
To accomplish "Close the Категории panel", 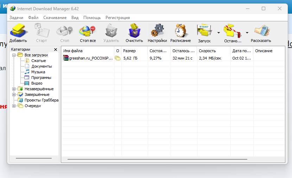I will click(56, 49).
